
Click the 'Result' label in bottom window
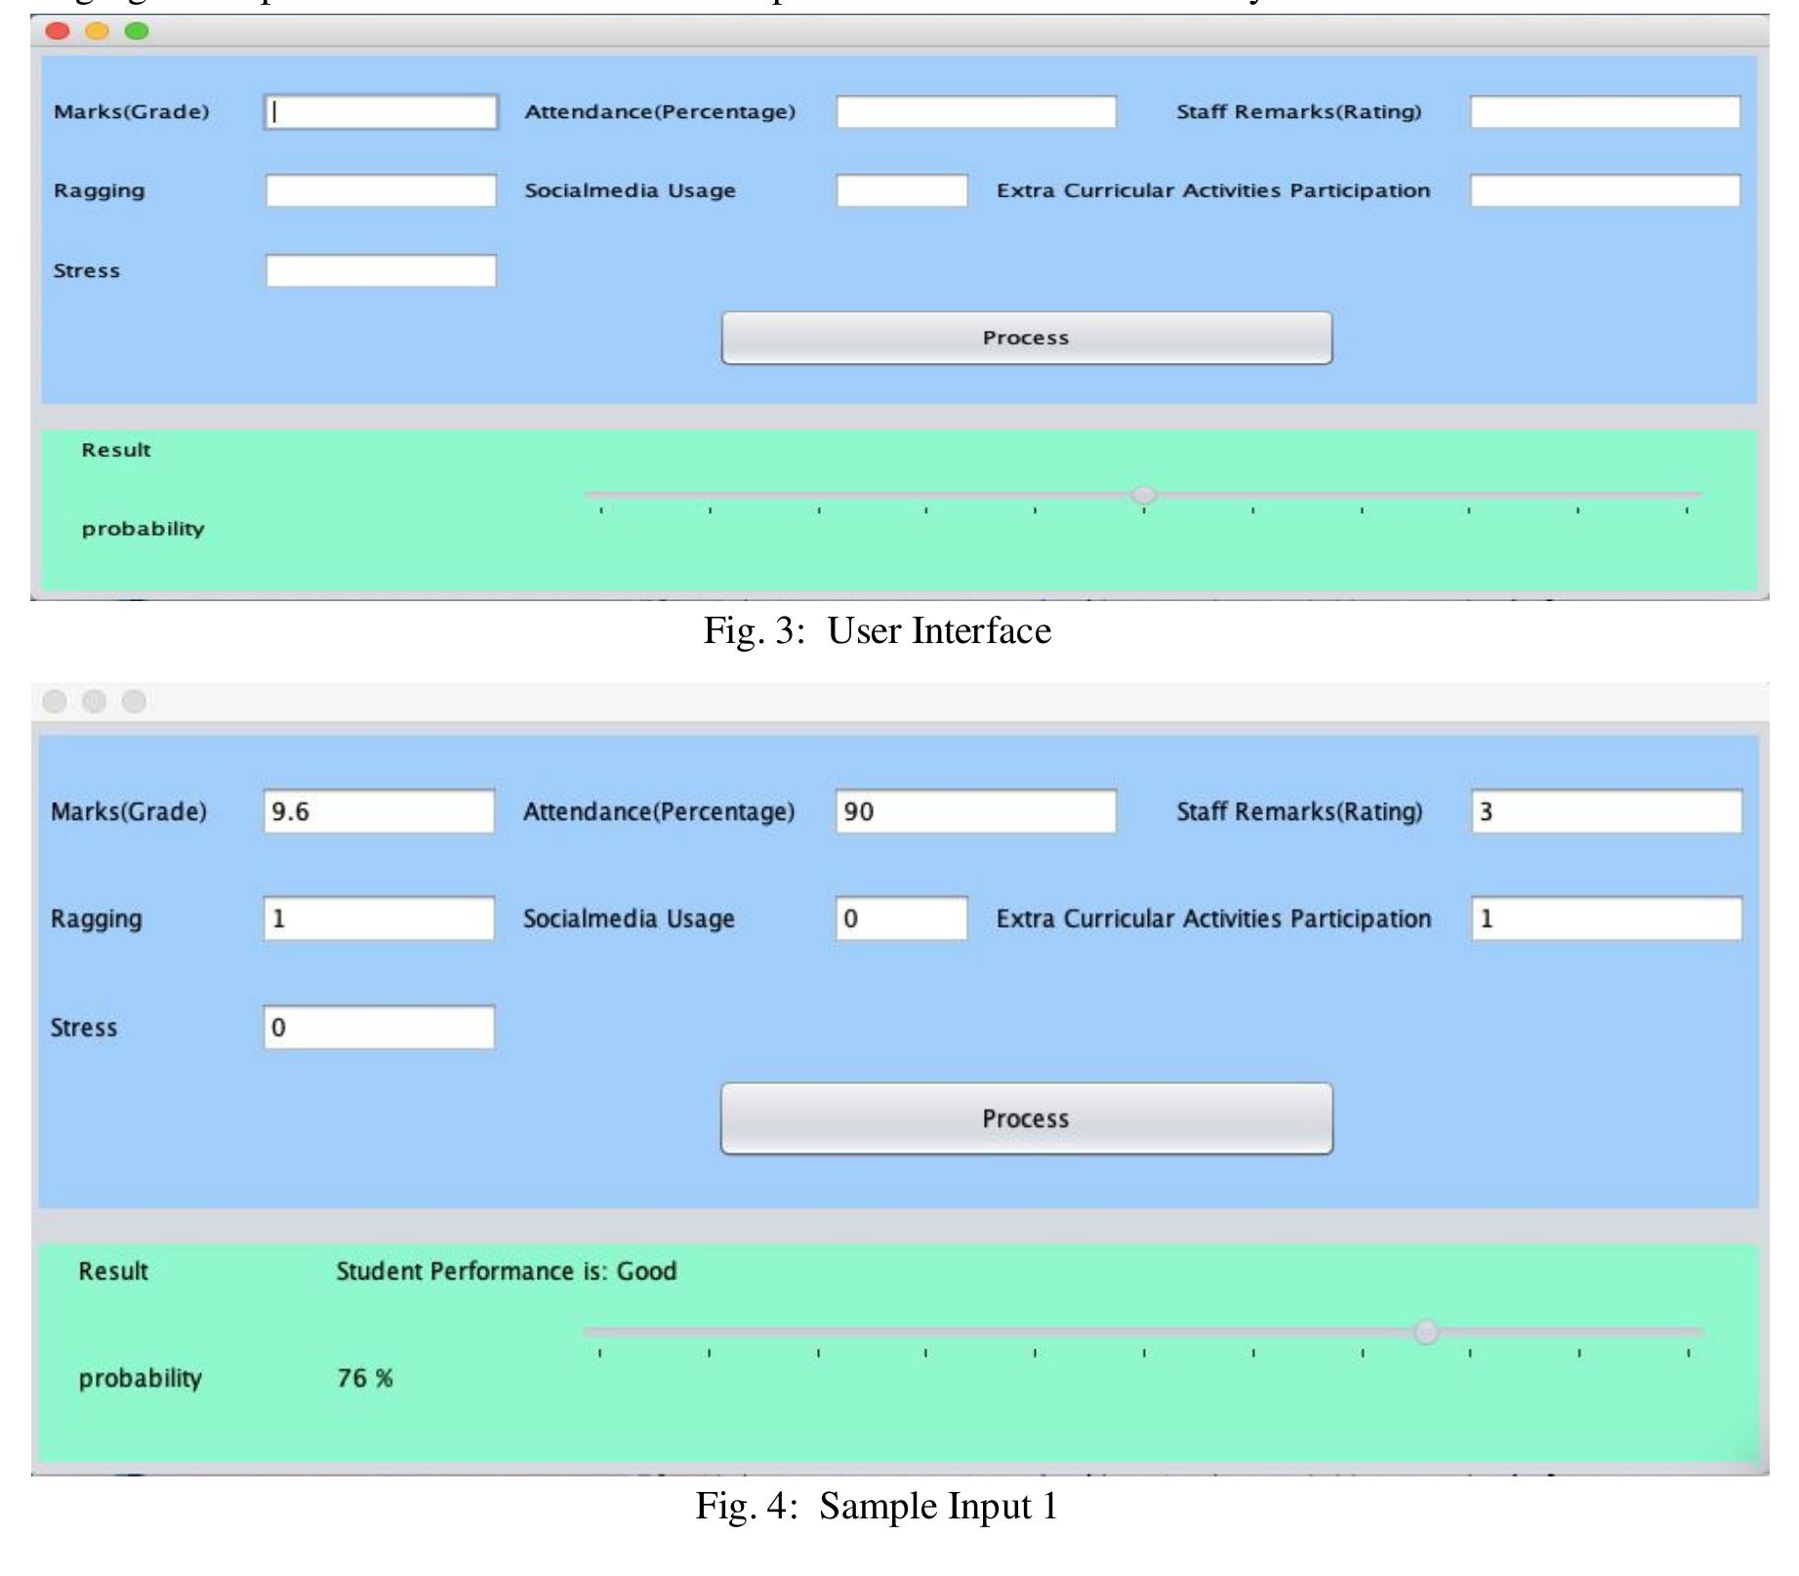coord(113,1271)
